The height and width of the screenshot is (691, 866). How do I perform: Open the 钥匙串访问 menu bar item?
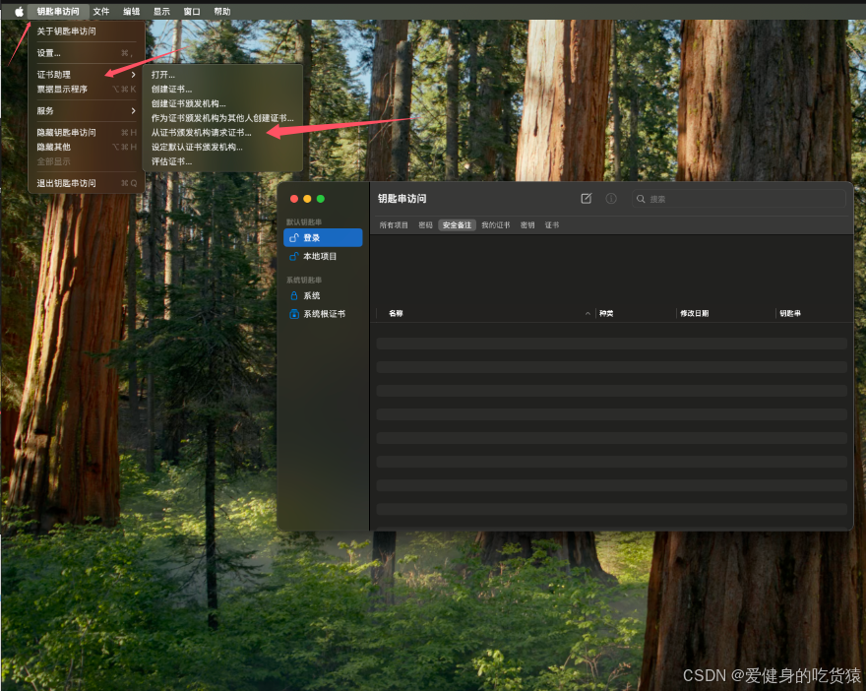point(57,12)
